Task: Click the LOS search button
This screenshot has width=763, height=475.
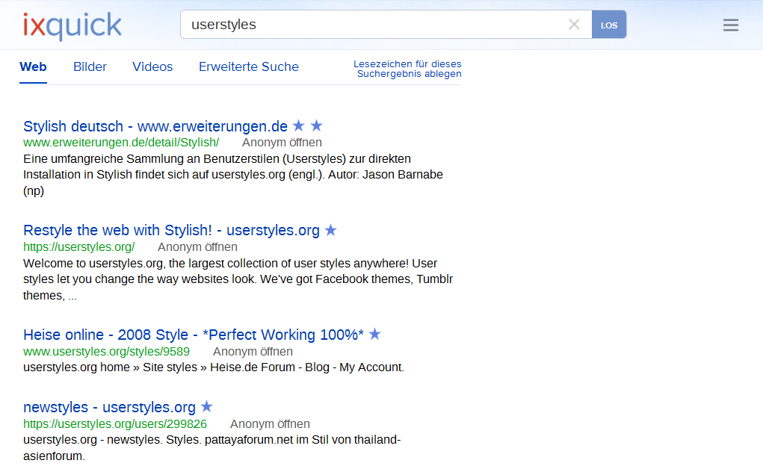Action: tap(609, 25)
